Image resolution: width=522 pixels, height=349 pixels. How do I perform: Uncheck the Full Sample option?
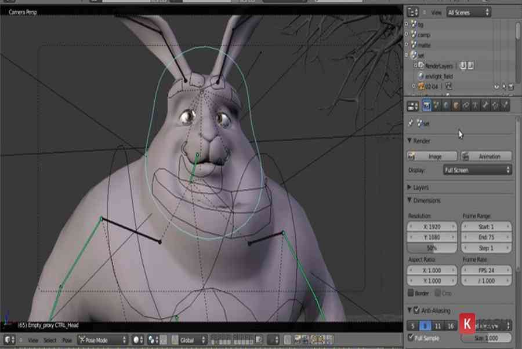(x=411, y=337)
